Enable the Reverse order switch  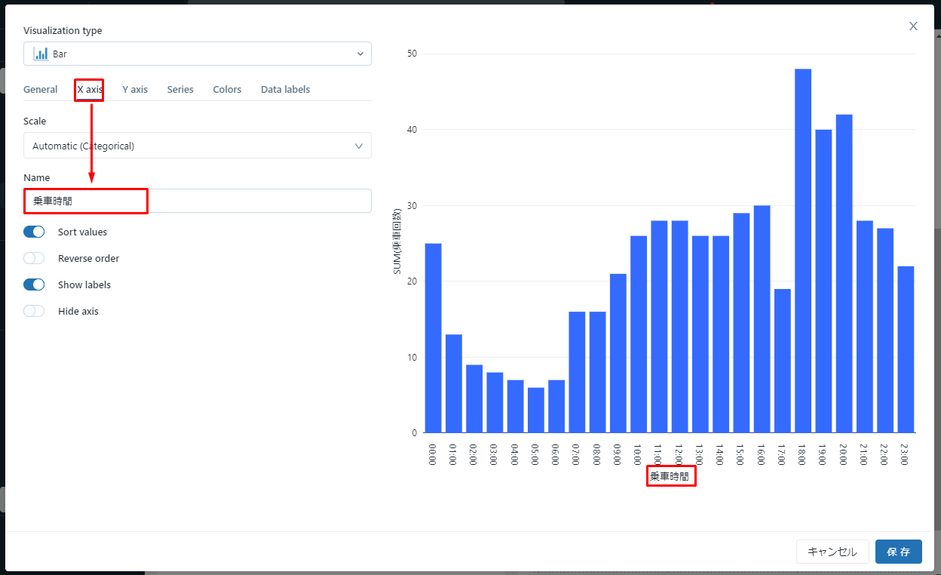(34, 259)
